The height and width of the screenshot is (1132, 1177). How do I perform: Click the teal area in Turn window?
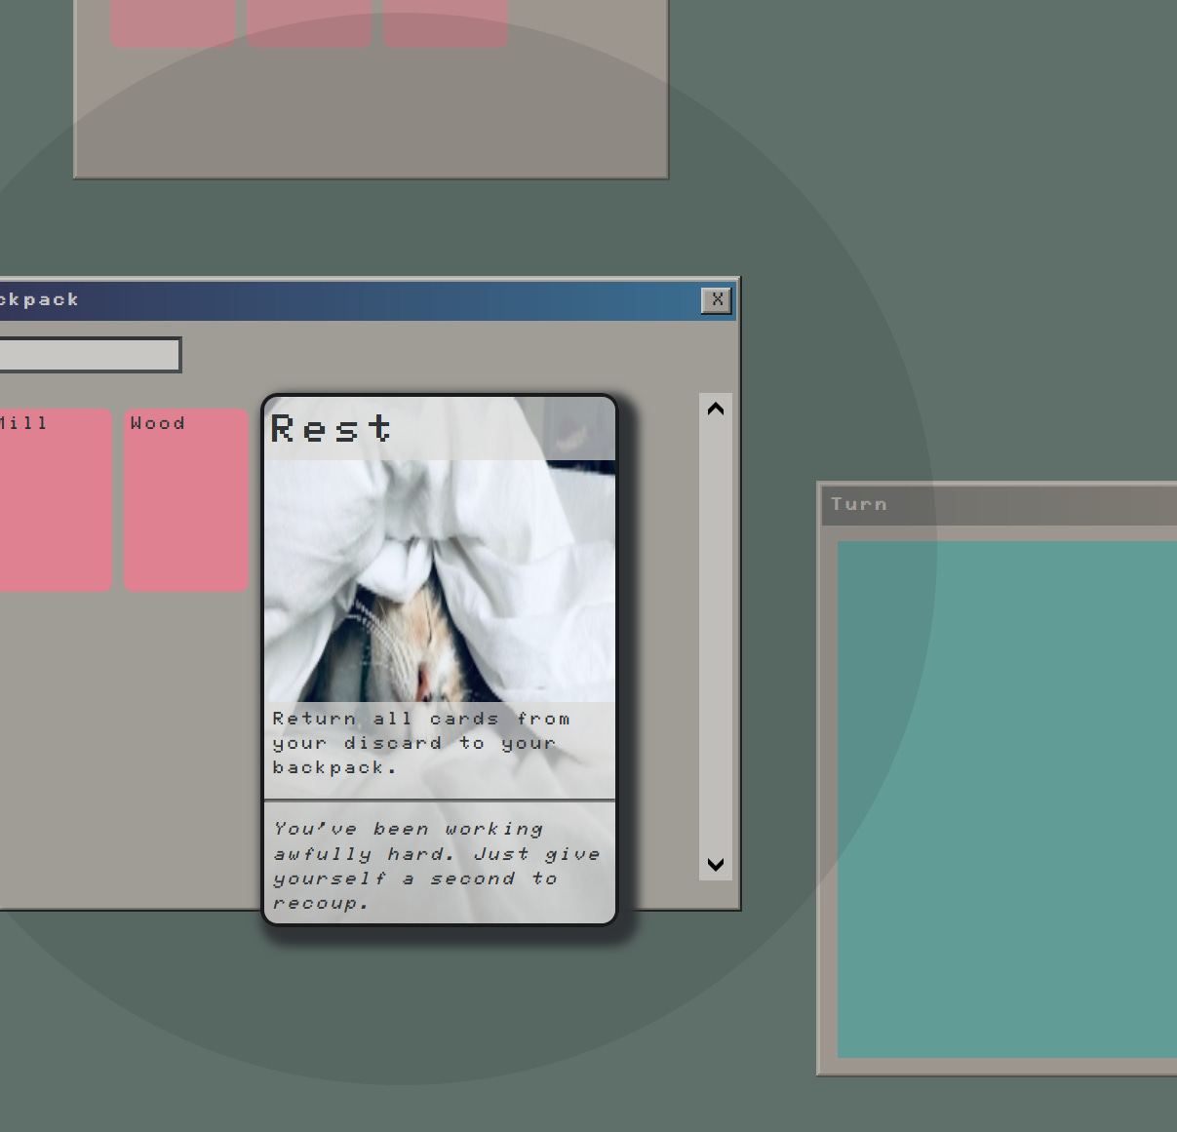coord(1007,800)
